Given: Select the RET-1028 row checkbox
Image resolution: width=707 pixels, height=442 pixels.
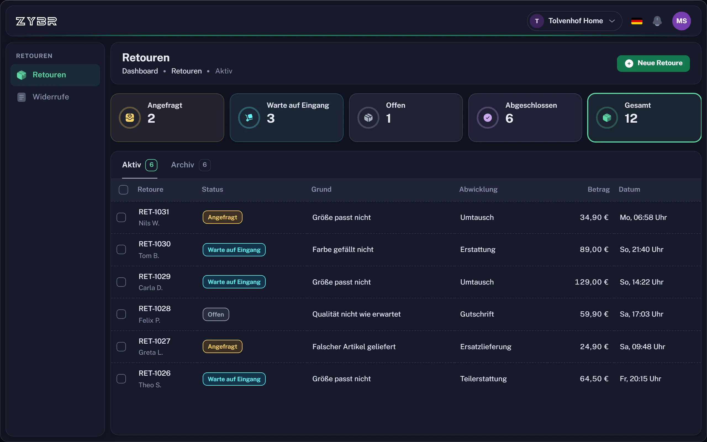Looking at the screenshot, I should tap(121, 314).
